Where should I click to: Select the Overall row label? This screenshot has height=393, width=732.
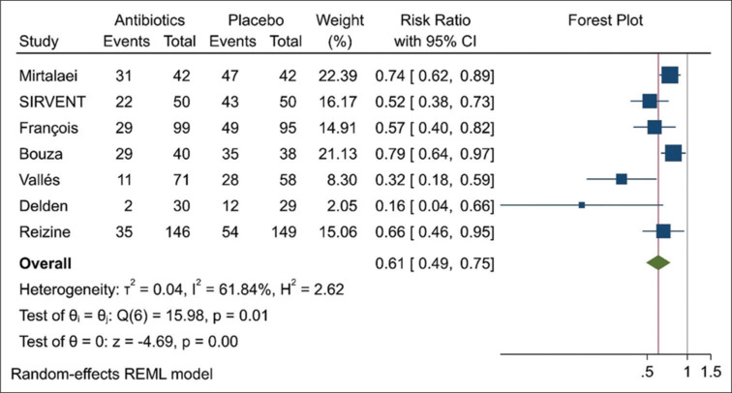(44, 262)
